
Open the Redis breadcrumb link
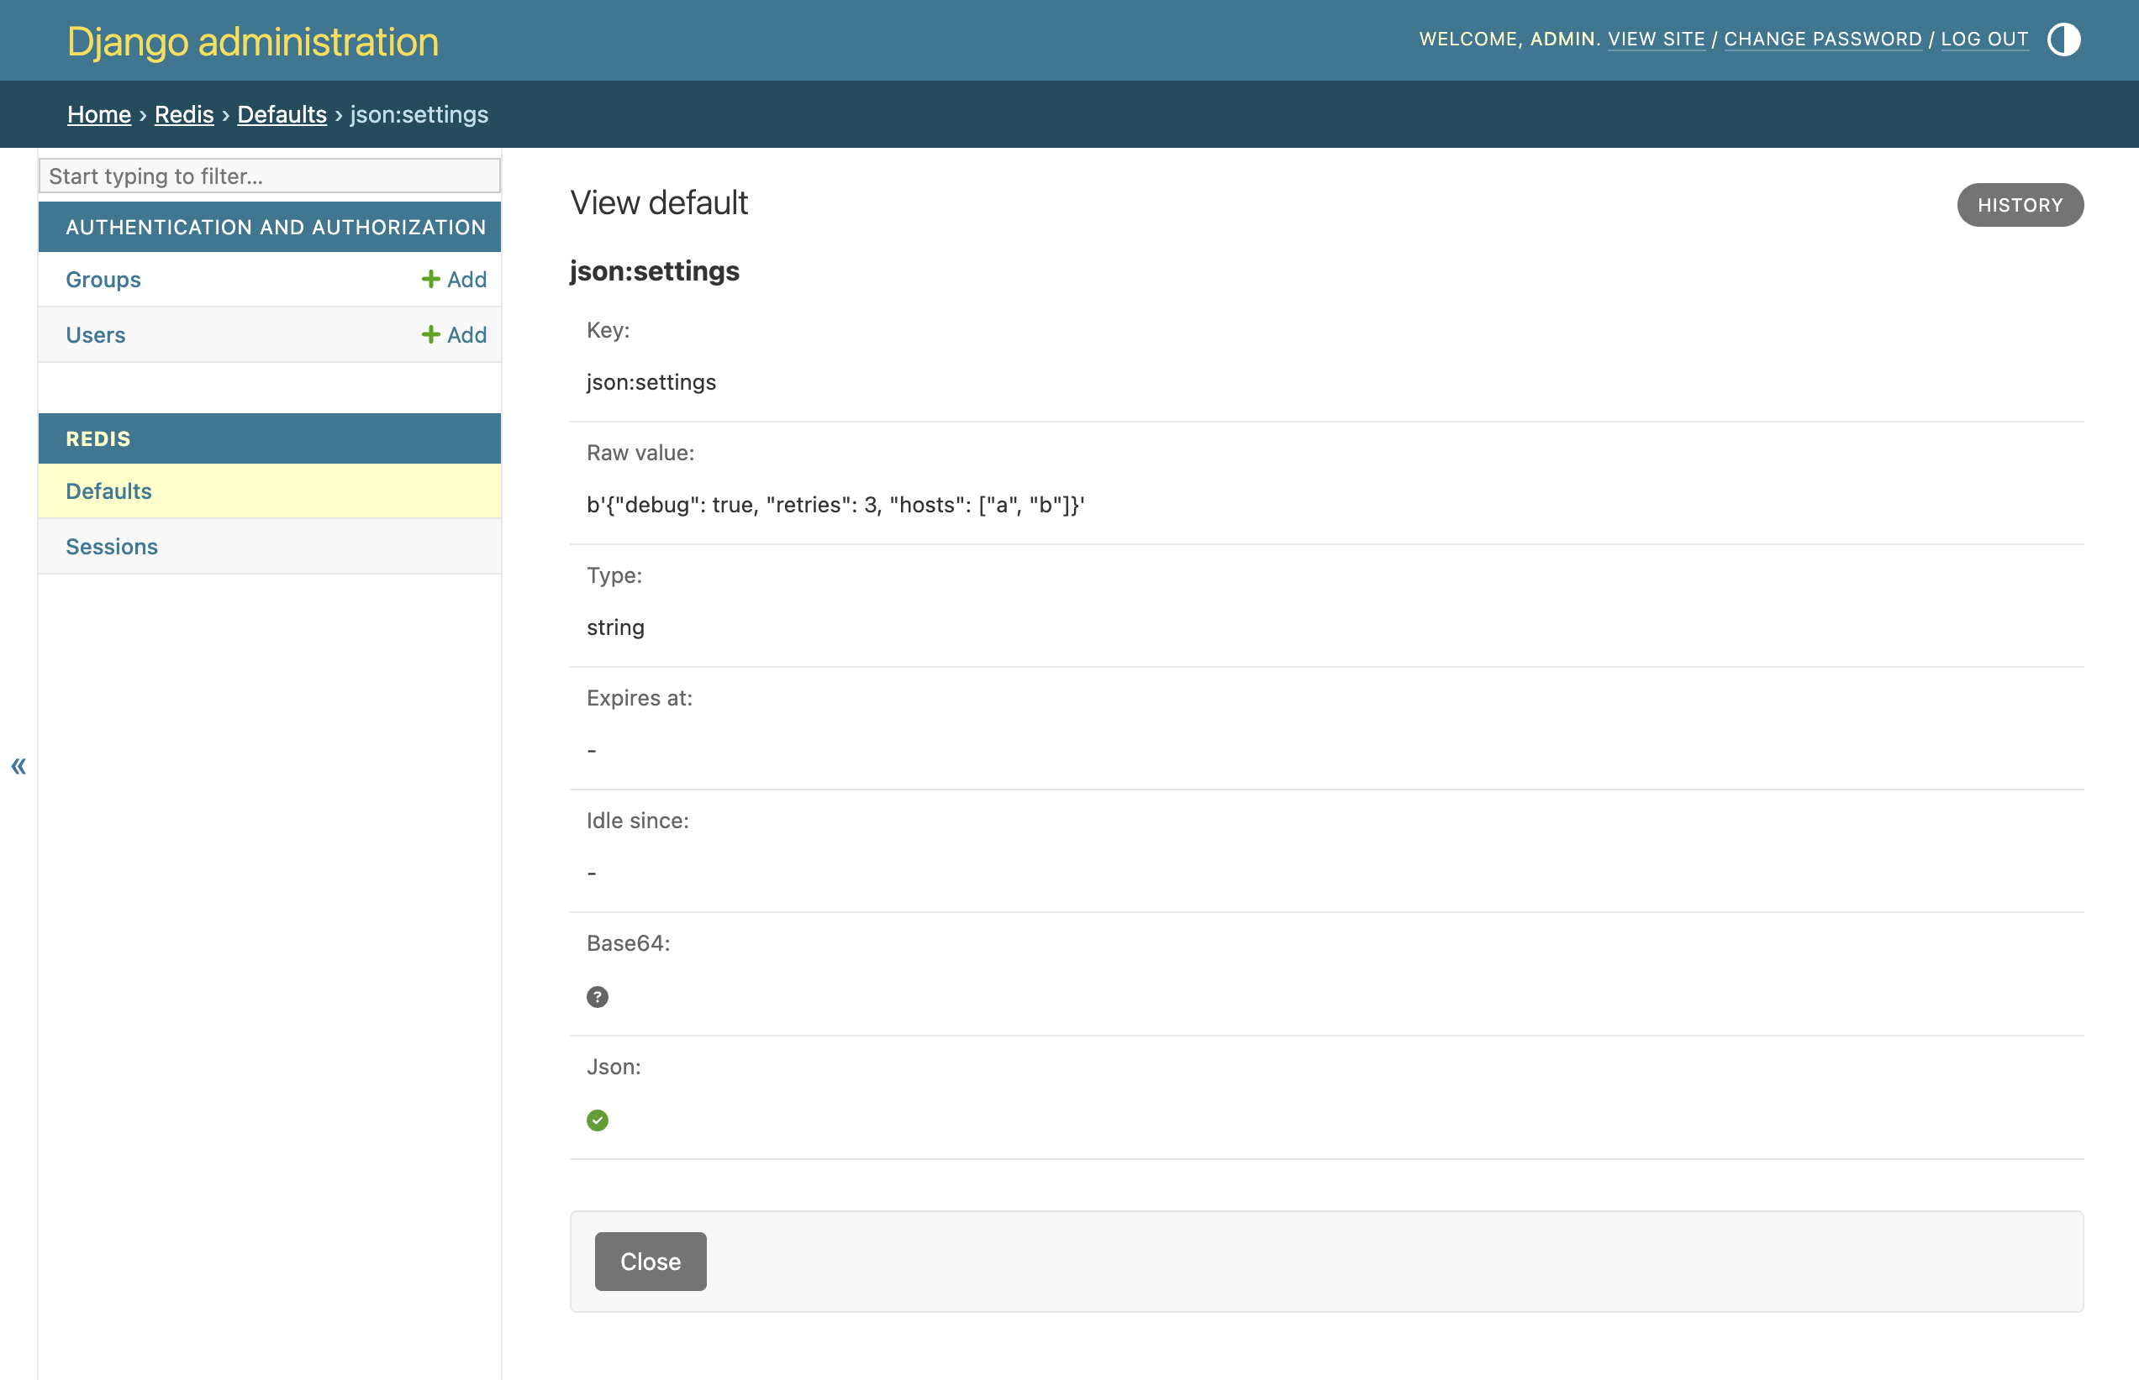184,113
